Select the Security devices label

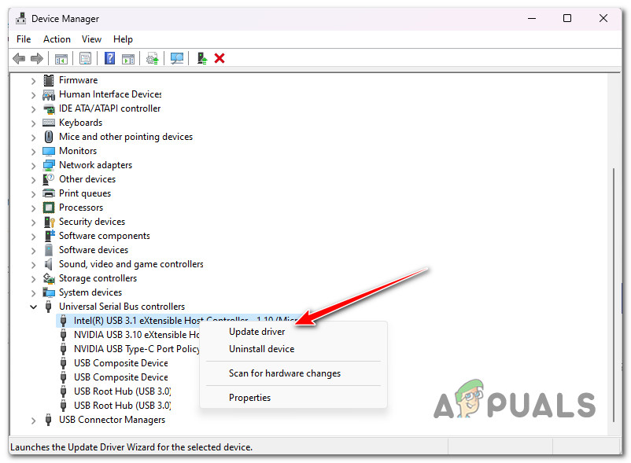coord(92,222)
